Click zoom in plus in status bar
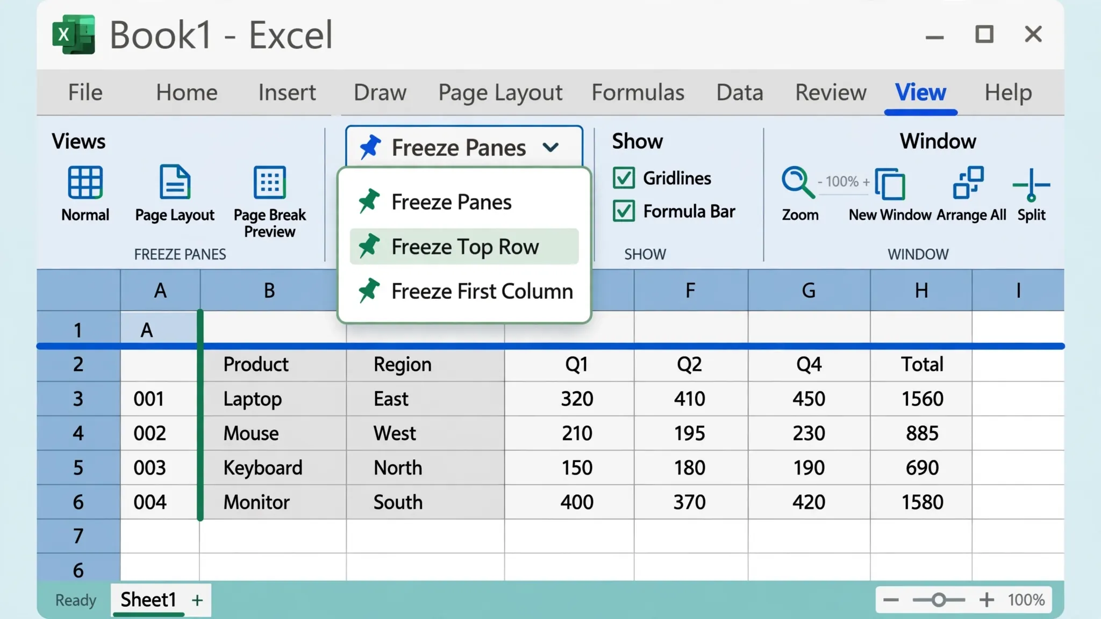Screen dimensions: 1101x619 click(986, 600)
